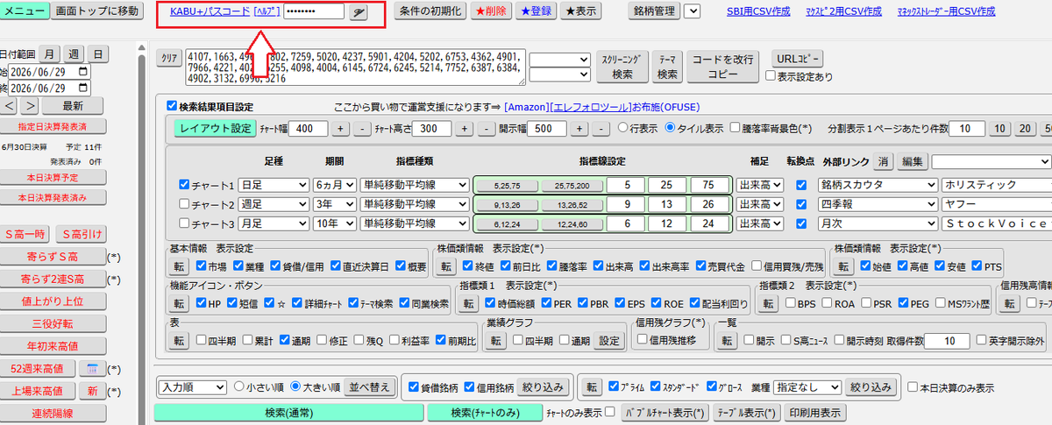Select 月 date range button
Viewport: 1052px width, 425px height.
[x=49, y=54]
